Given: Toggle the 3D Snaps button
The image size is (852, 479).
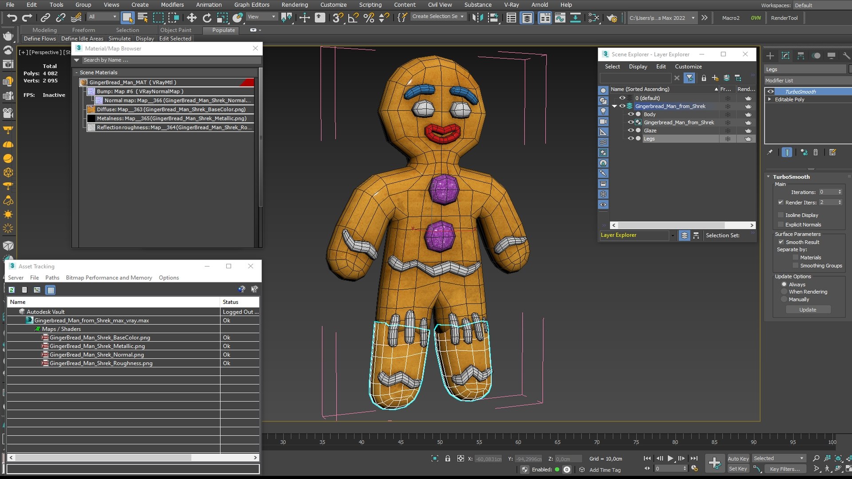Looking at the screenshot, I should pyautogui.click(x=338, y=18).
